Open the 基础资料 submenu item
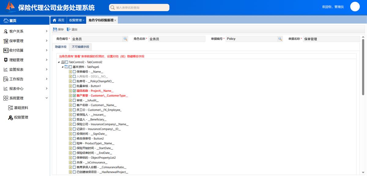The width and height of the screenshot is (367, 176). coord(21,108)
